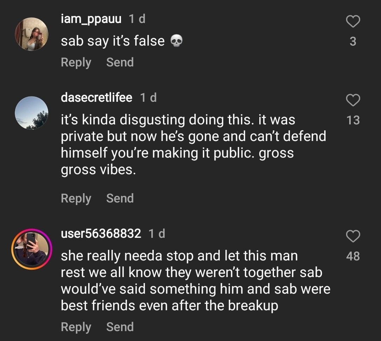Reply to iam_ppauu's comment
Image resolution: width=381 pixels, height=341 pixels.
coord(76,63)
